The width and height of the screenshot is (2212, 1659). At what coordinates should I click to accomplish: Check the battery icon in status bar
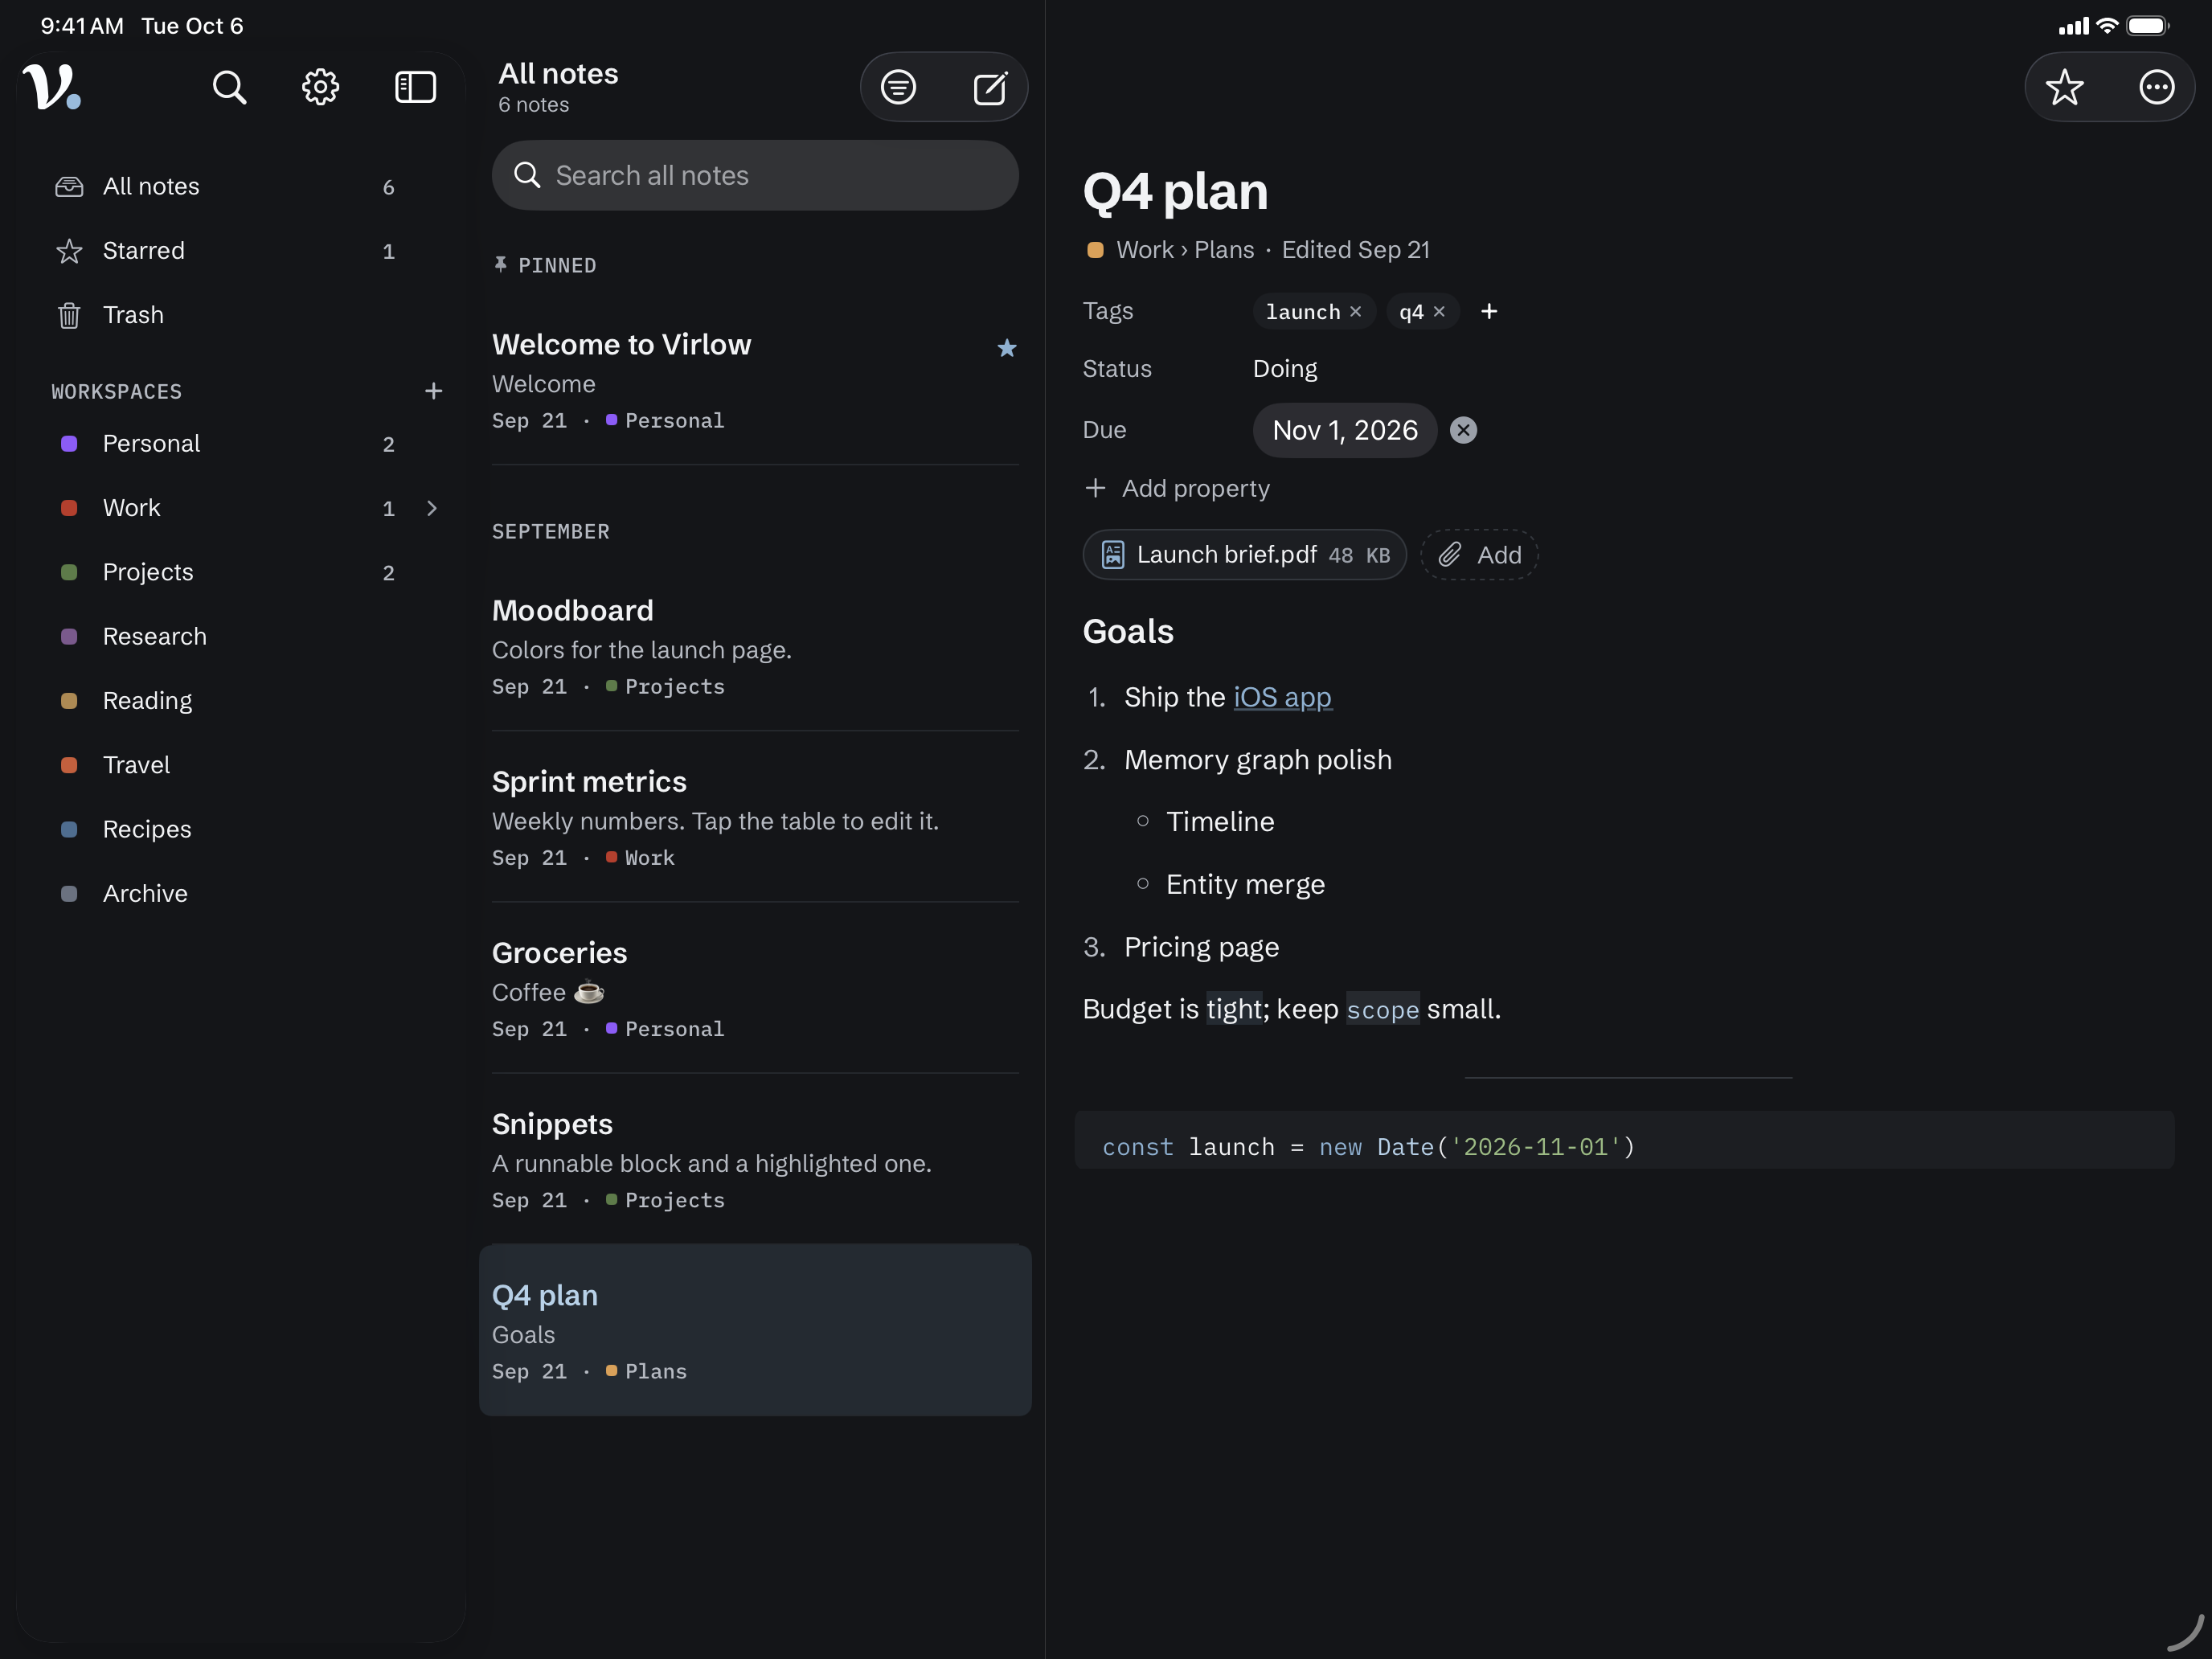coord(2147,26)
